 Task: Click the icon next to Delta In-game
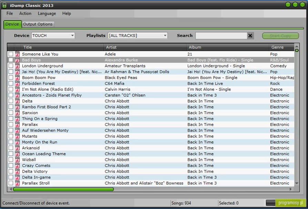coord(18,177)
